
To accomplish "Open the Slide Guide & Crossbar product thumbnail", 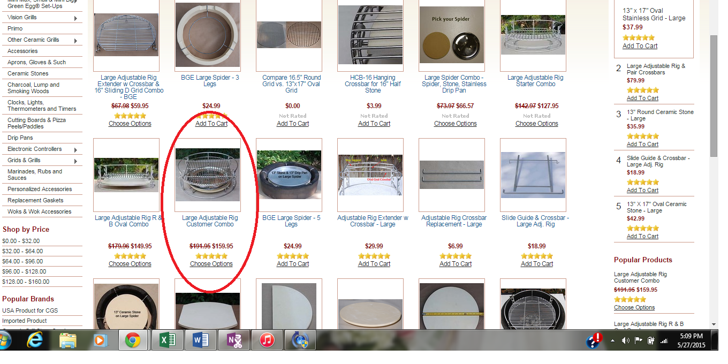I will (x=533, y=175).
